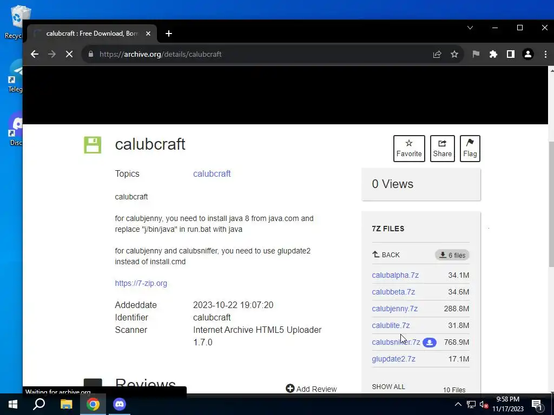Open Discord from the taskbar
The image size is (554, 415).
click(x=120, y=404)
